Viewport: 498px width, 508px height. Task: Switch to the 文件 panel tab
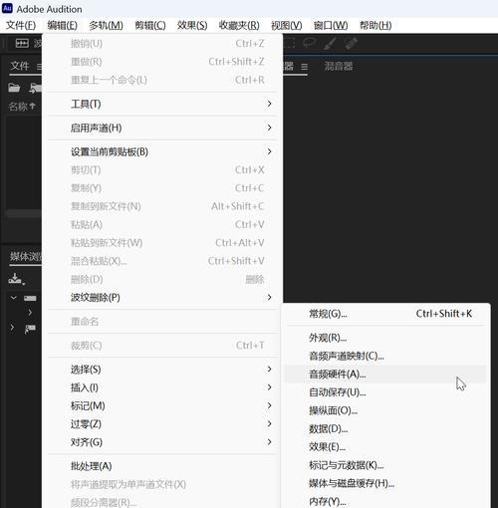[x=20, y=66]
